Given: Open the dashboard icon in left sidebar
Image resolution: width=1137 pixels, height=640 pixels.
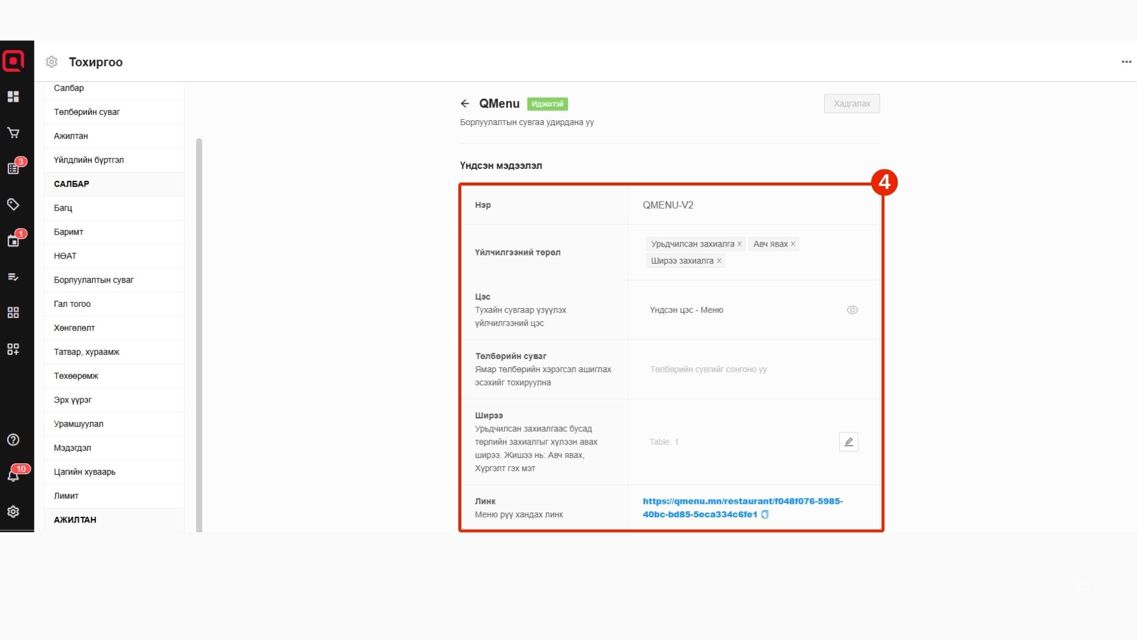Looking at the screenshot, I should coord(13,97).
